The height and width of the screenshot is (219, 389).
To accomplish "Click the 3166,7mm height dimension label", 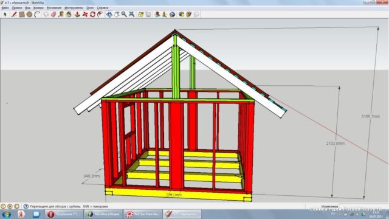I will 370,116.
